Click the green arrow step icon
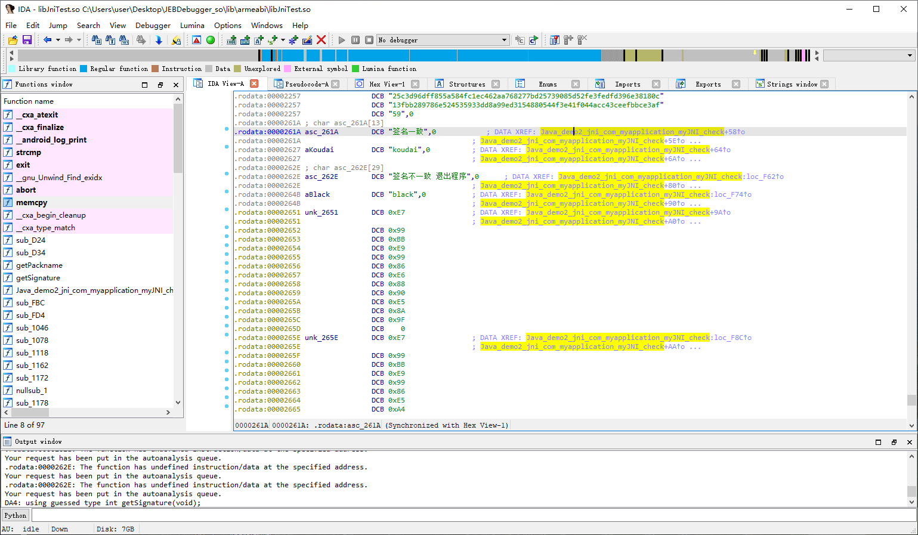This screenshot has height=535, width=918. click(534, 40)
